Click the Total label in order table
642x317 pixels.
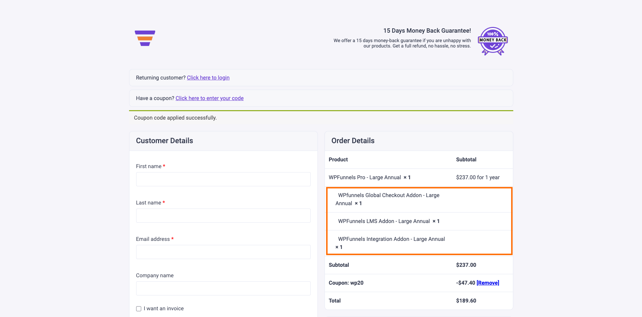[335, 300]
